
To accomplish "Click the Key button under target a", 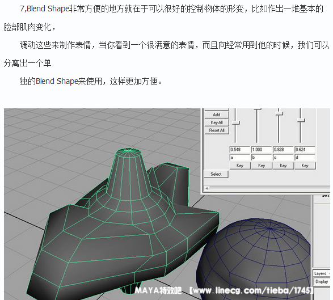I will [240, 166].
